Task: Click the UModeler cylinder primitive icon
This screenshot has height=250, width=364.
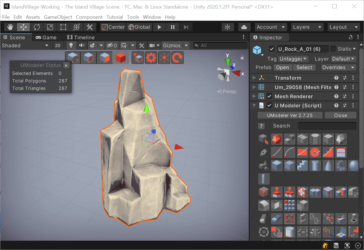Action: [x=315, y=166]
